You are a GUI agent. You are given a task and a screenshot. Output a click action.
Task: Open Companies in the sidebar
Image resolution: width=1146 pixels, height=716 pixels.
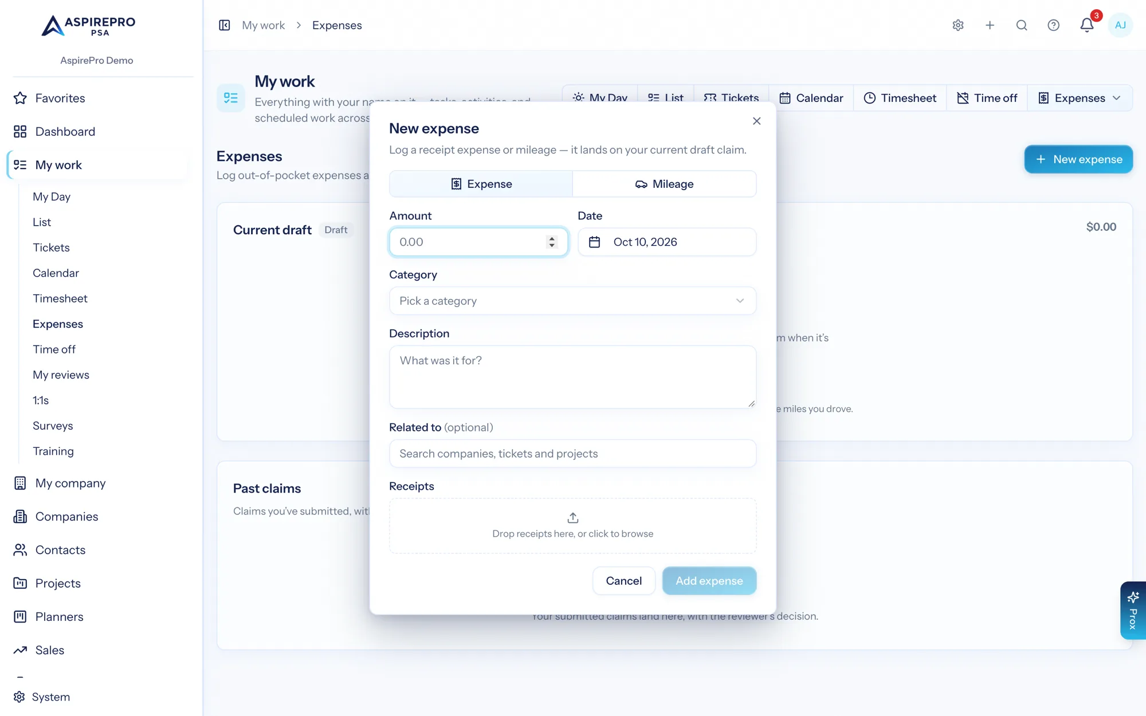tap(97, 517)
